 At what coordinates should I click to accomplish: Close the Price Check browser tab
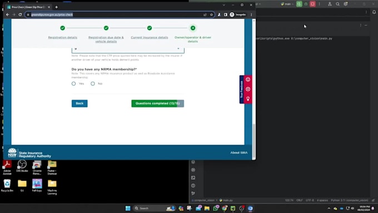tap(49, 7)
